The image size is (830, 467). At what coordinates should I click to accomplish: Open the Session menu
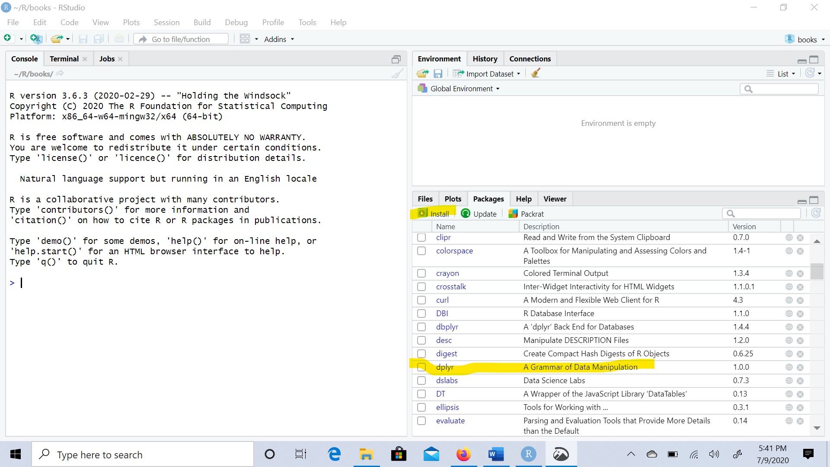tap(166, 22)
